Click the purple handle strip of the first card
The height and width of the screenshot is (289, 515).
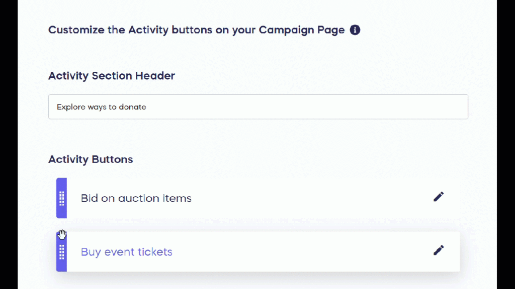[x=61, y=198]
